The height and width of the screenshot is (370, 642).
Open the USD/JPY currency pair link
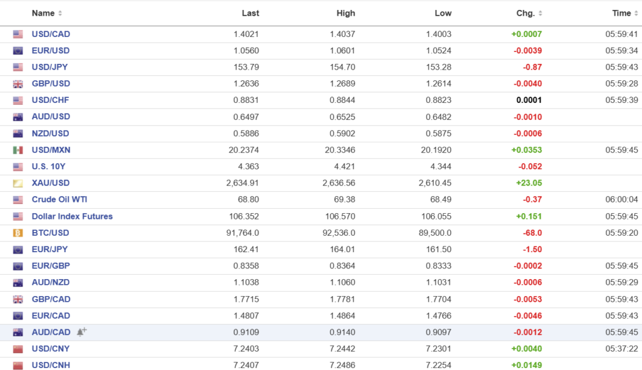[x=51, y=67]
